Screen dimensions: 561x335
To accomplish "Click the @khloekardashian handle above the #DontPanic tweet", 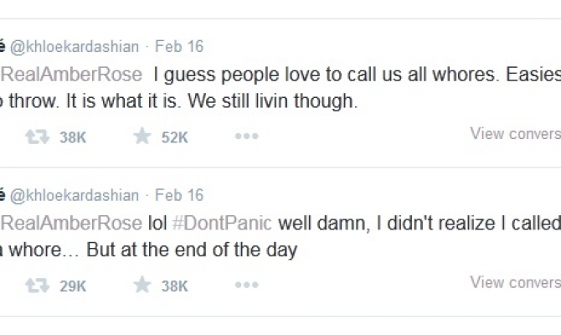I will pyautogui.click(x=74, y=195).
